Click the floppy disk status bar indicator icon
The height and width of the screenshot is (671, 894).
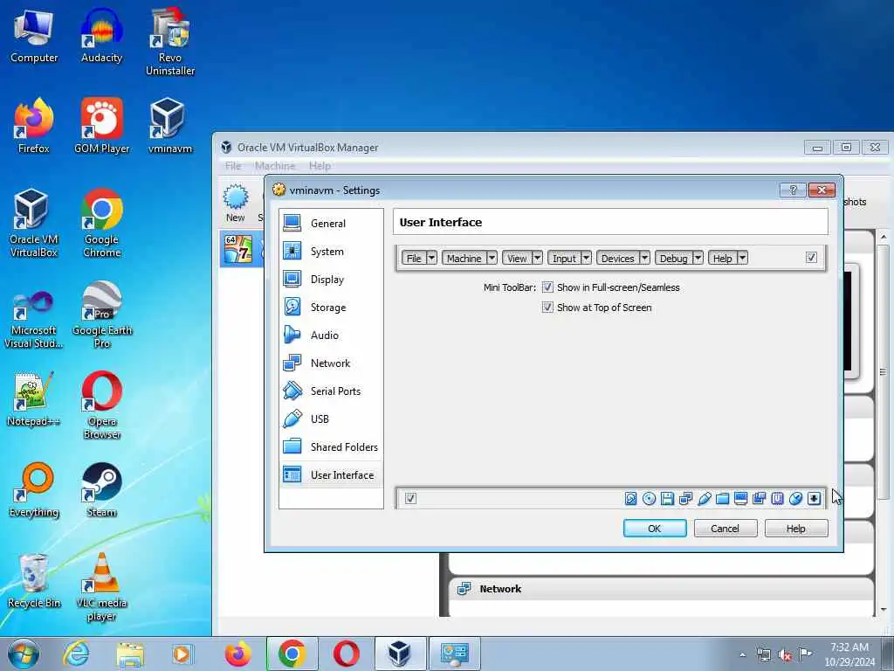coord(667,499)
